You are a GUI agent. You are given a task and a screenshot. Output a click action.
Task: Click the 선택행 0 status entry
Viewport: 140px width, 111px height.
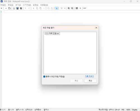tap(38, 110)
